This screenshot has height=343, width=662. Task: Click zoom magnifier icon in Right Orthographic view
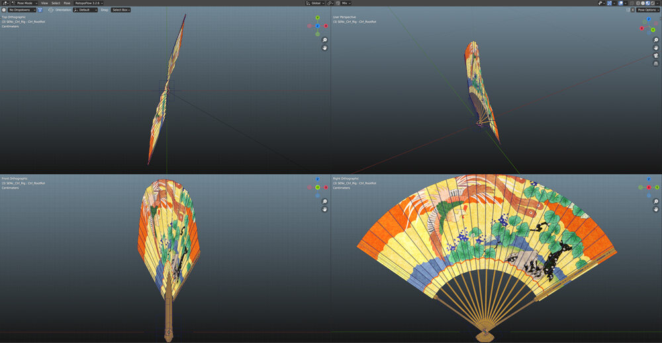tap(655, 201)
